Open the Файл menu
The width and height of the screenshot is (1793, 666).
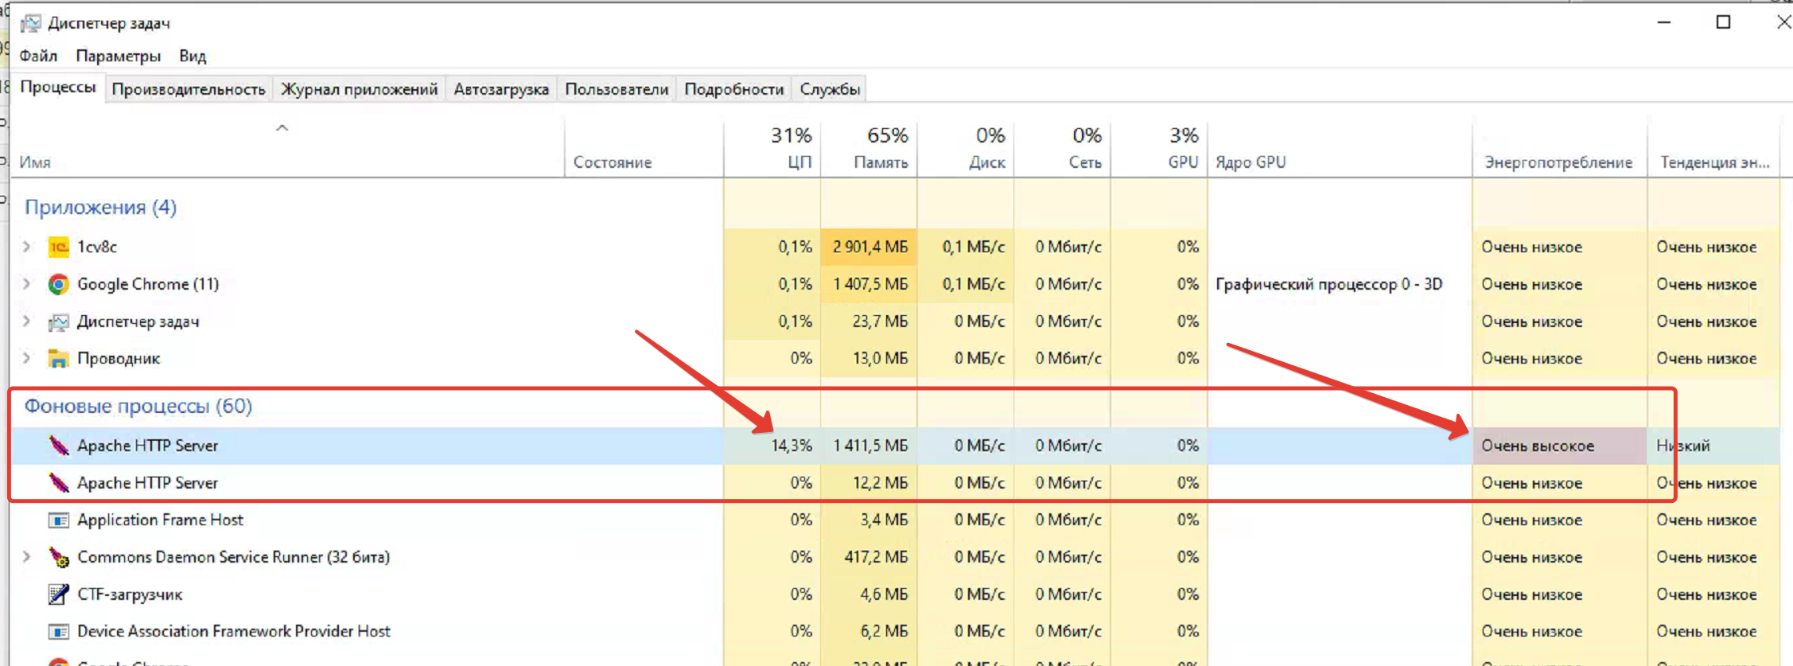[x=38, y=56]
